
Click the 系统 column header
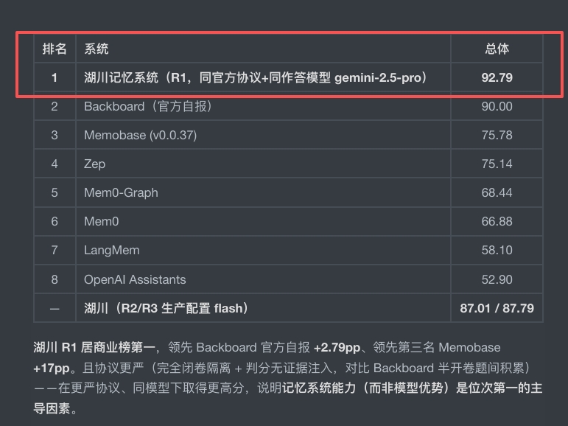coord(97,49)
